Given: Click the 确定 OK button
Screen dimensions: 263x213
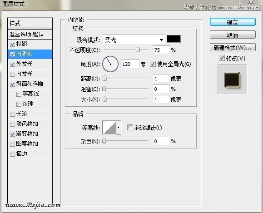Looking at the screenshot, I should (233, 22).
